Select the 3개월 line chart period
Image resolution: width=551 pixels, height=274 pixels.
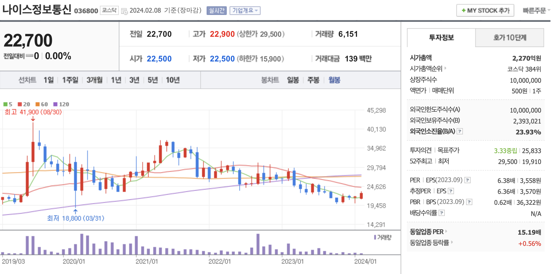click(x=94, y=80)
